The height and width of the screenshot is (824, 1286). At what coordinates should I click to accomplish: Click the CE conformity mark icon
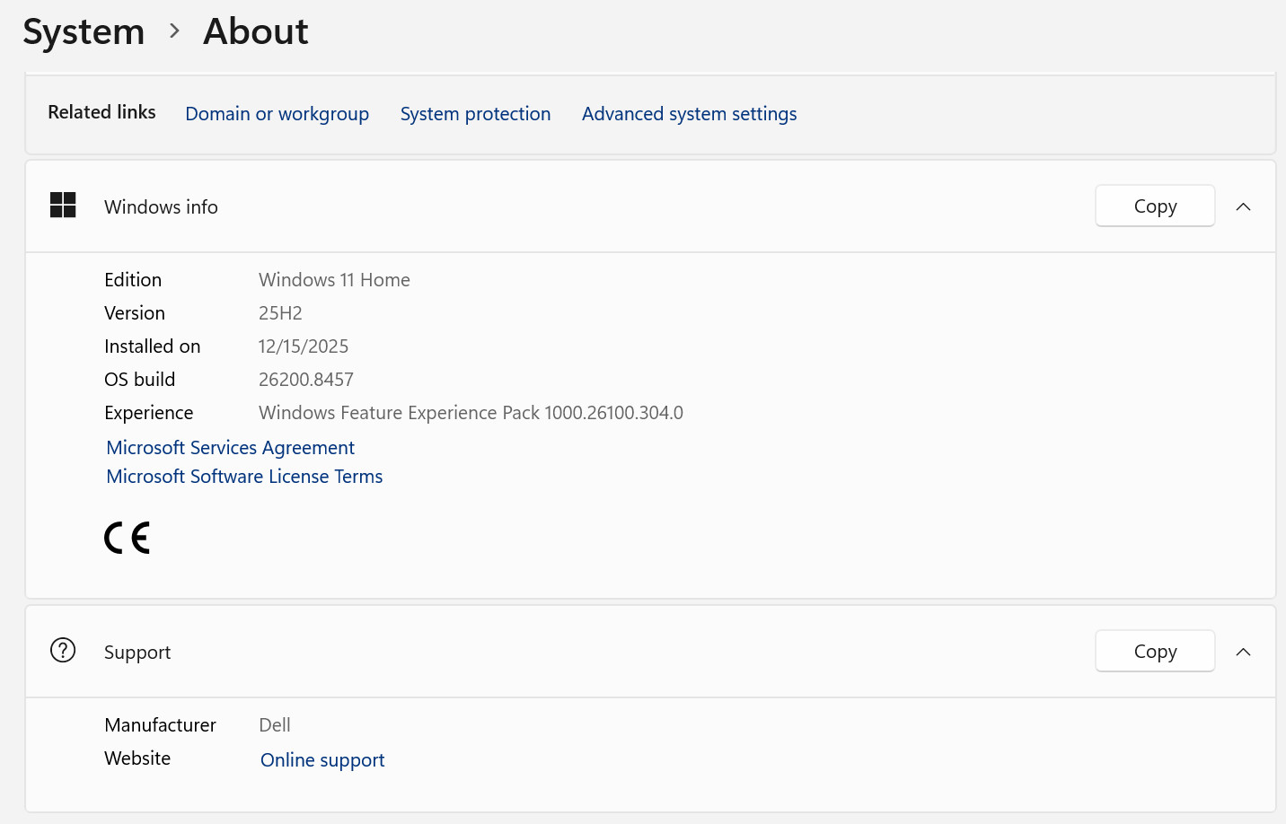(127, 538)
